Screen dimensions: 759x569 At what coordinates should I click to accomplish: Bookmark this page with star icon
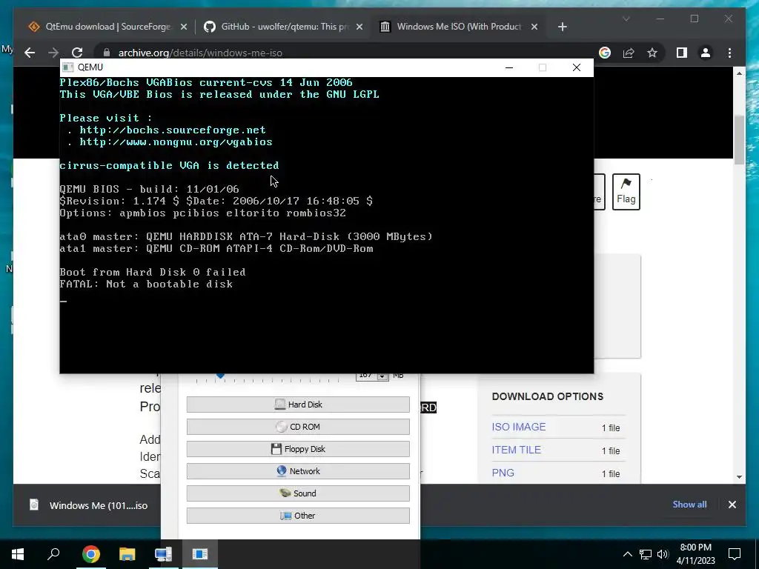652,53
